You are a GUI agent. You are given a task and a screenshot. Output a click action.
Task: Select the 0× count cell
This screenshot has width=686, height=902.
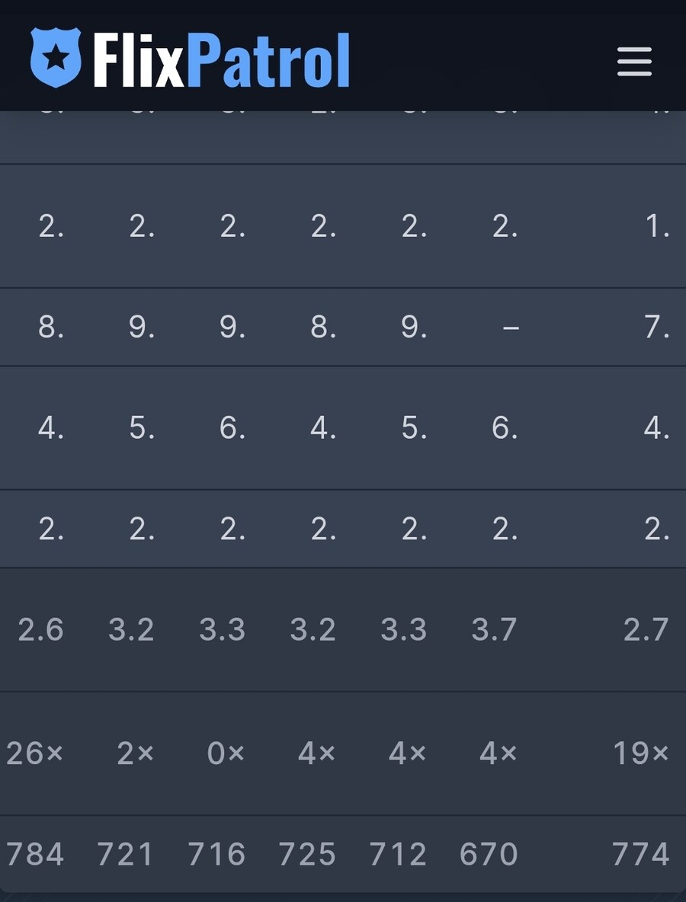(226, 753)
